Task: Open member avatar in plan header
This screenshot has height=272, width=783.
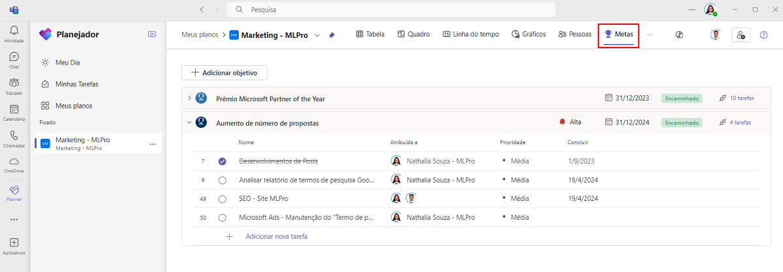Action: tap(716, 35)
